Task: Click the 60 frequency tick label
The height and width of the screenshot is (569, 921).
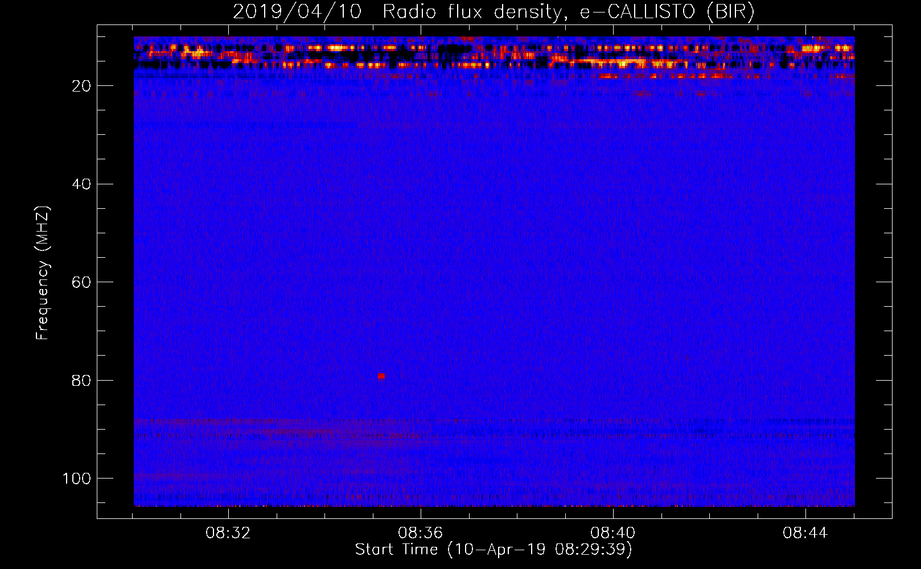Action: (x=82, y=282)
